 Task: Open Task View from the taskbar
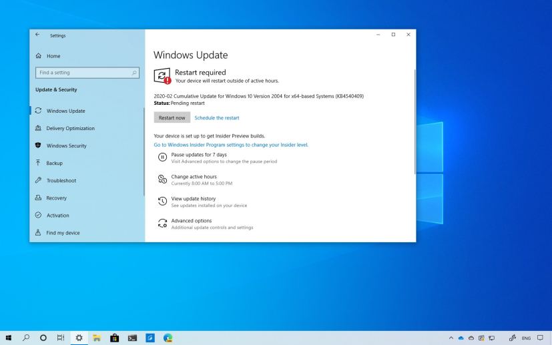61,338
